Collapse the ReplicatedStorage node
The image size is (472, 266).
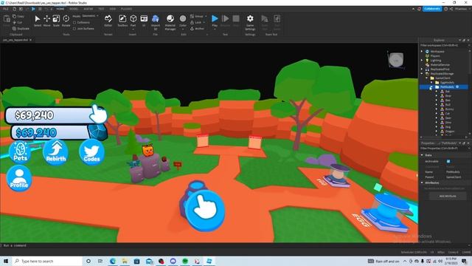coord(422,74)
